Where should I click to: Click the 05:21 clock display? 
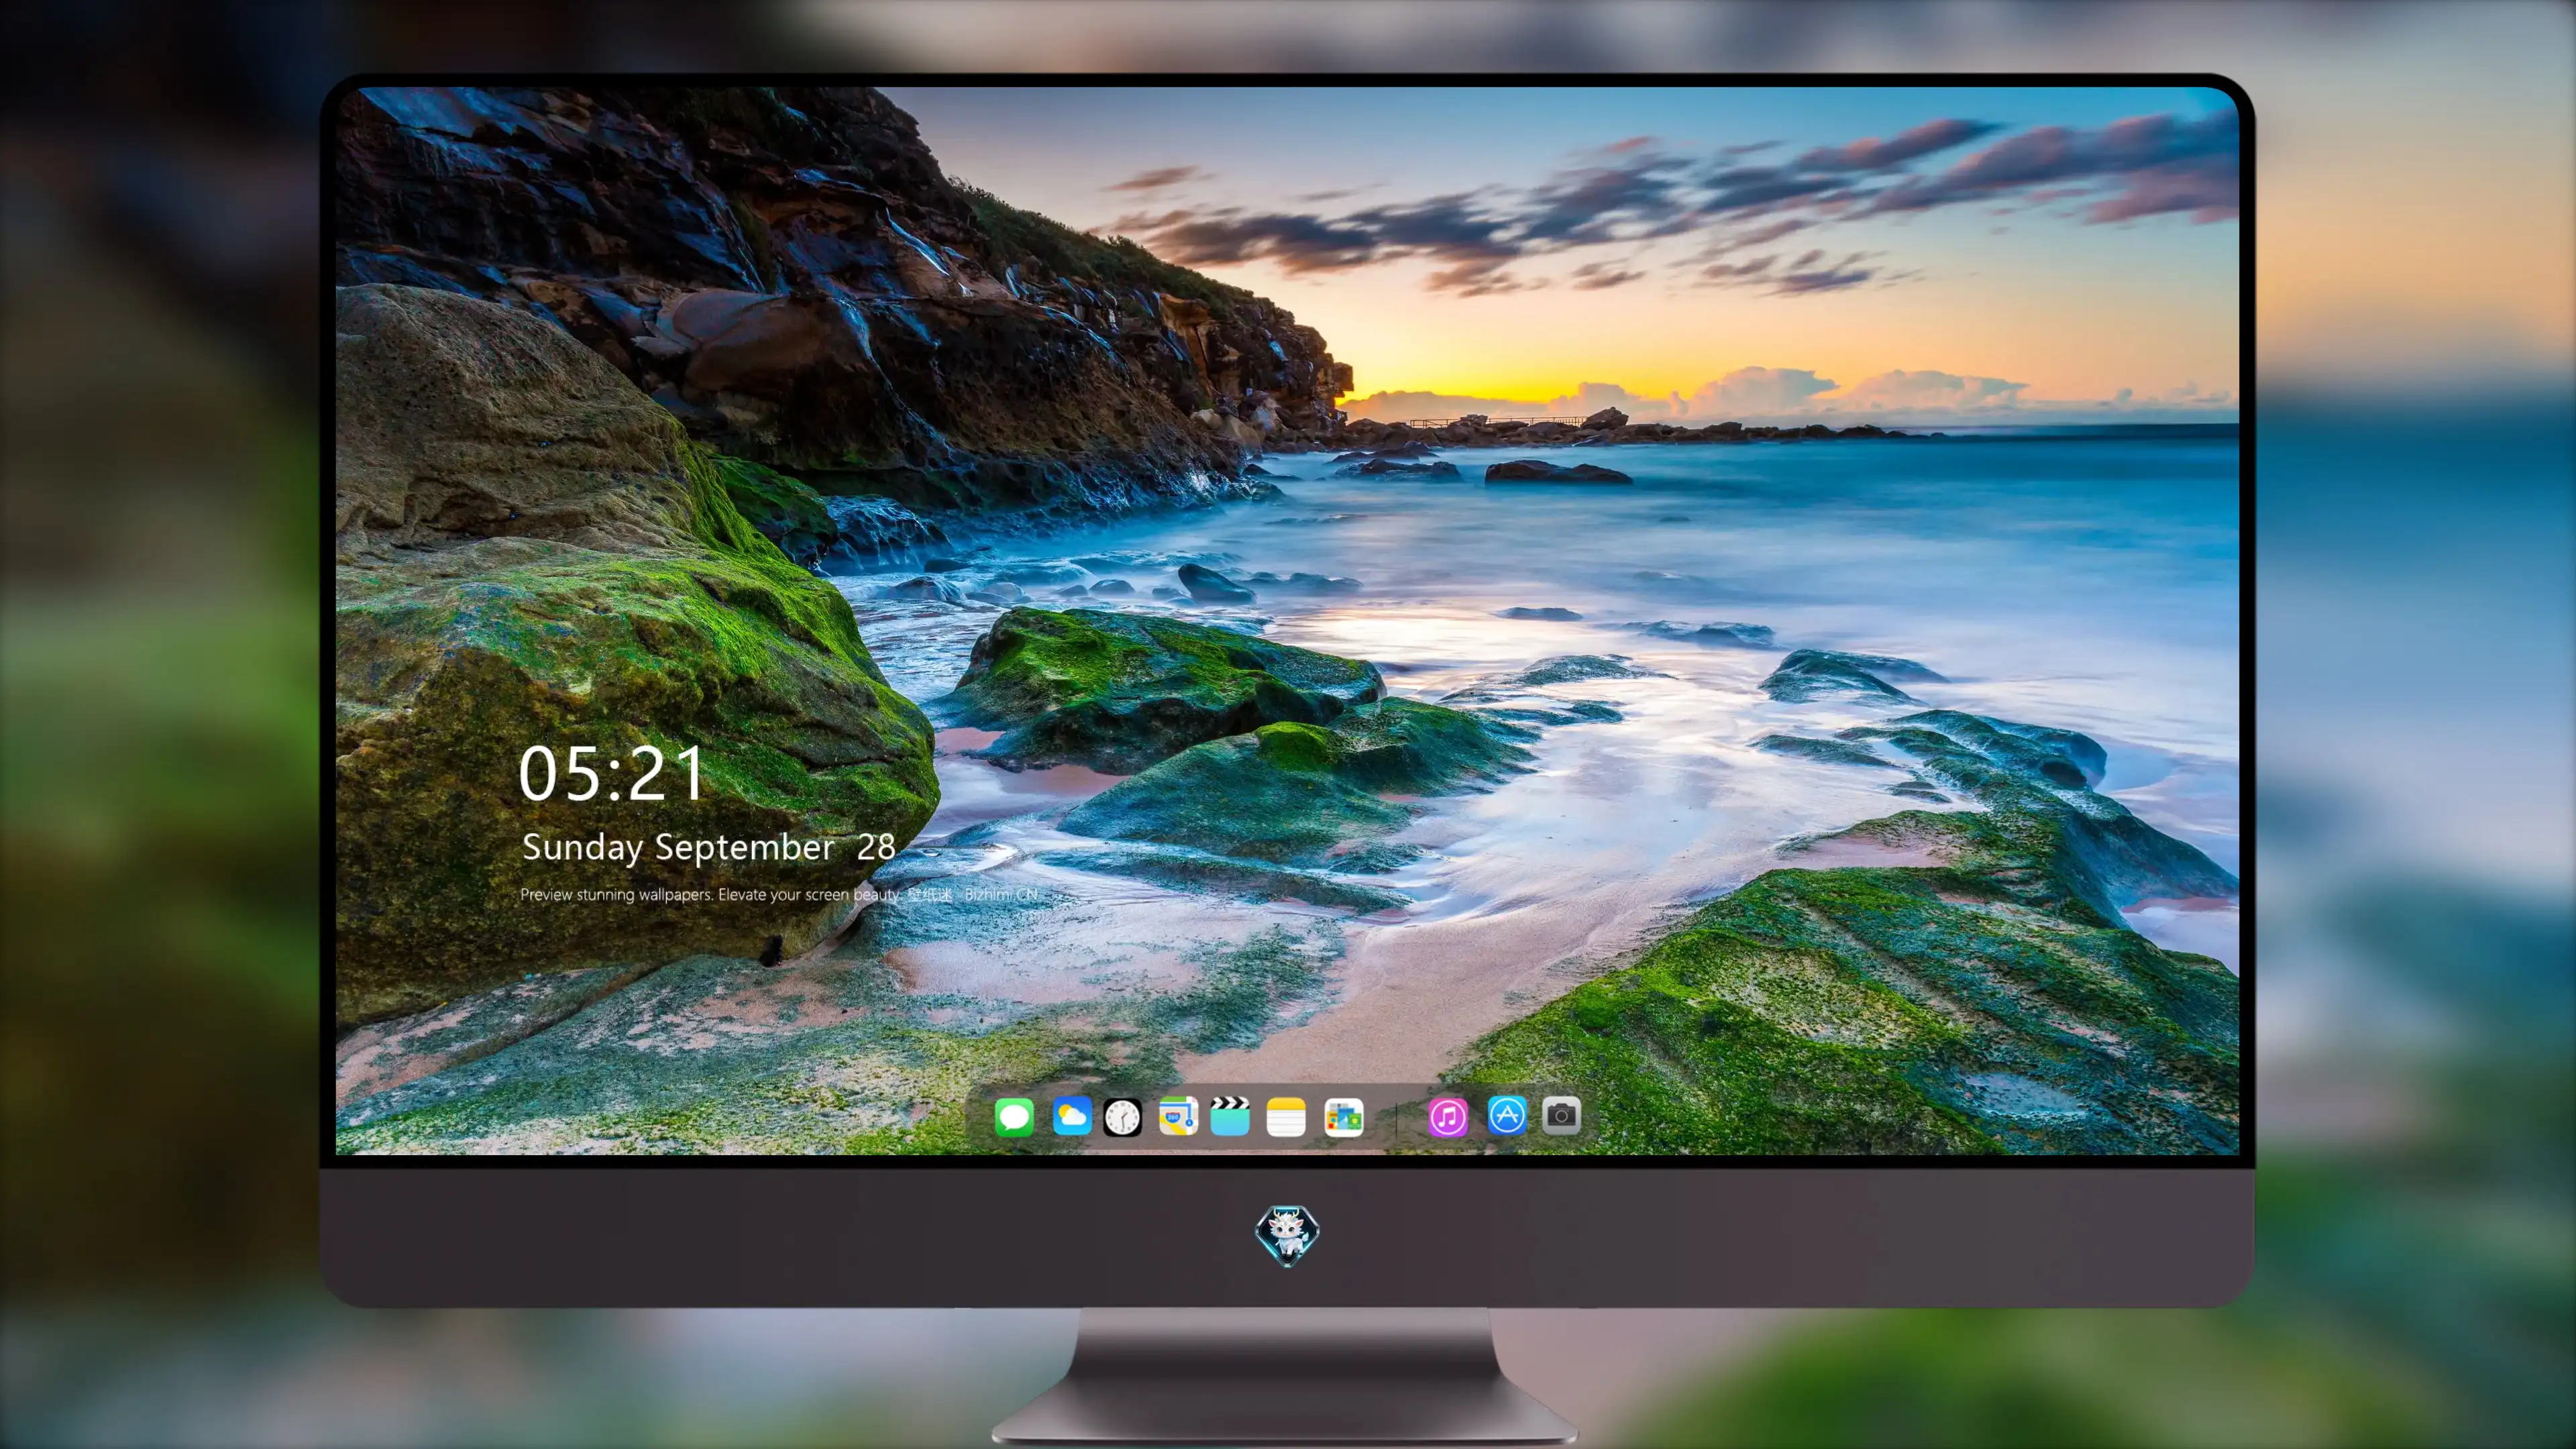point(611,774)
